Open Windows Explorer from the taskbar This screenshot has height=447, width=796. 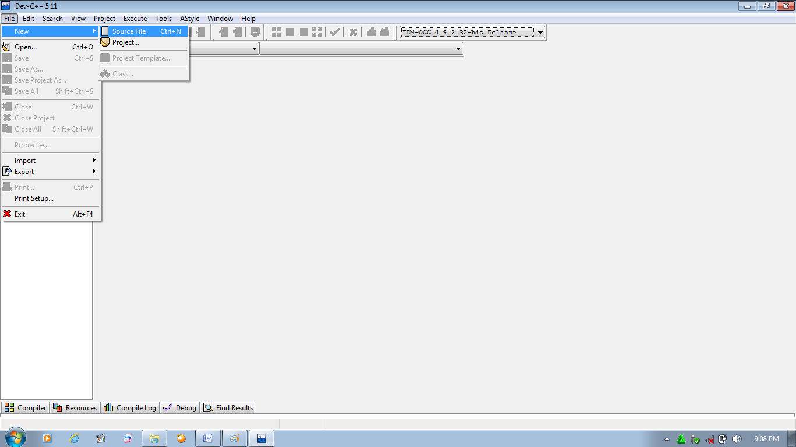tap(154, 438)
